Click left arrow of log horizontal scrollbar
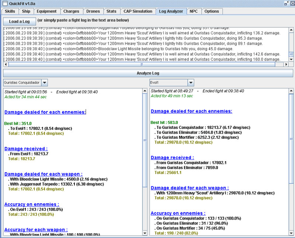The image size is (295, 238). (x=6, y=64)
